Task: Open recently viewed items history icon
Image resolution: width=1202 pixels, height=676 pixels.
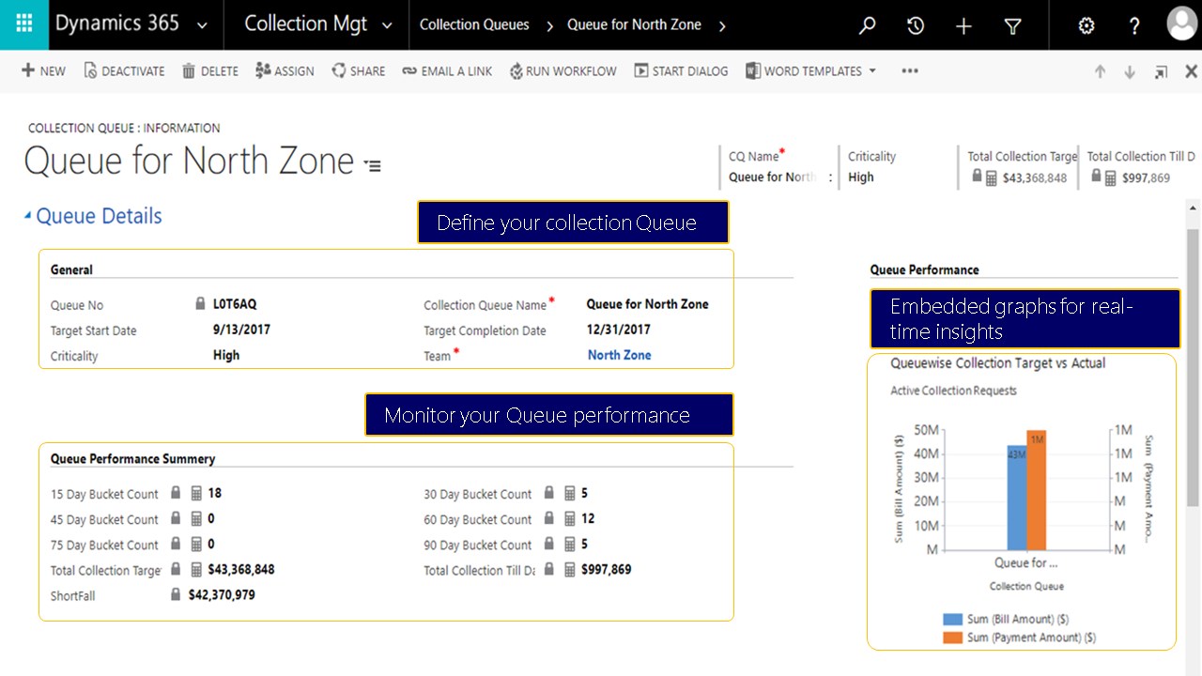Action: click(x=916, y=25)
